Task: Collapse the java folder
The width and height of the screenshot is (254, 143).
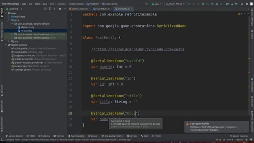Action: click(9, 20)
